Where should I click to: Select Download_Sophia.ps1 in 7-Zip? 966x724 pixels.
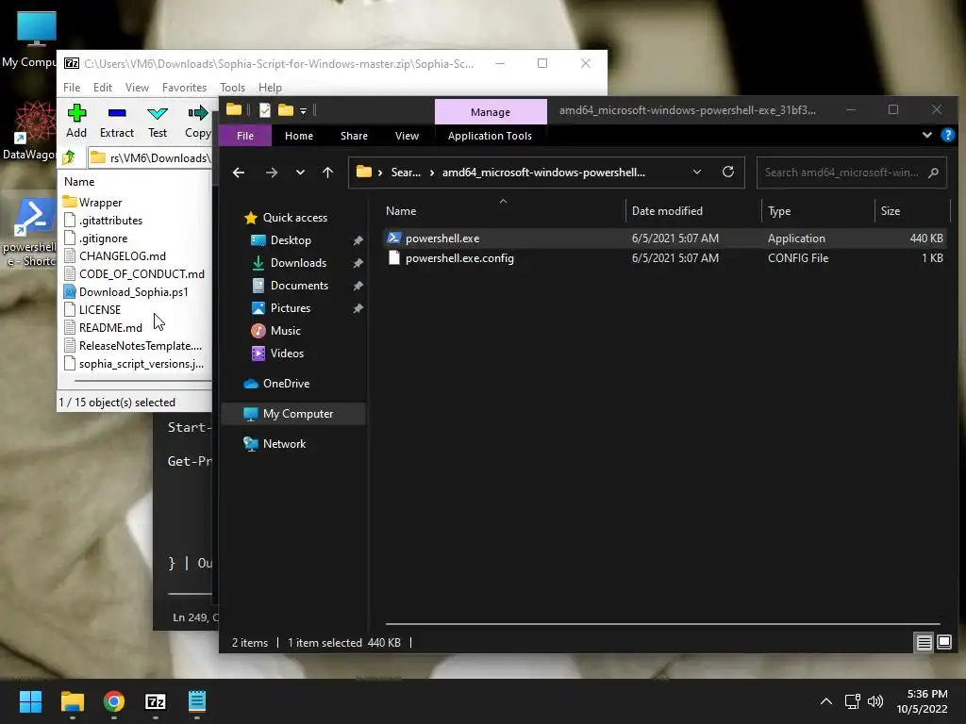click(125, 292)
